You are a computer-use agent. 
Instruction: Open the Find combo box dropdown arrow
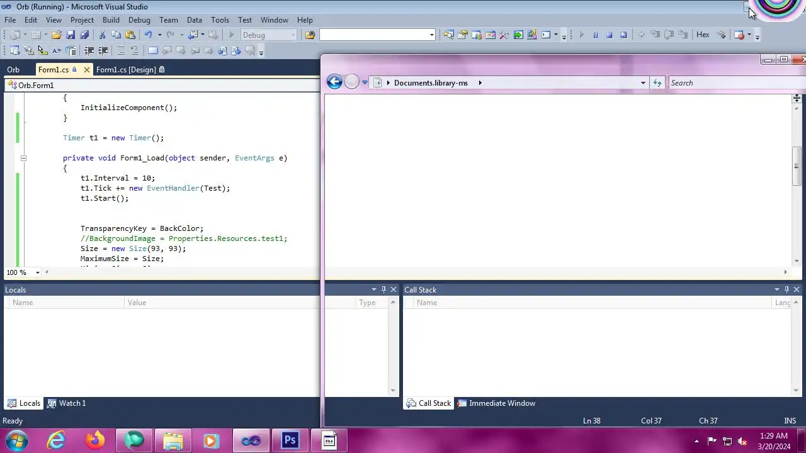[431, 35]
